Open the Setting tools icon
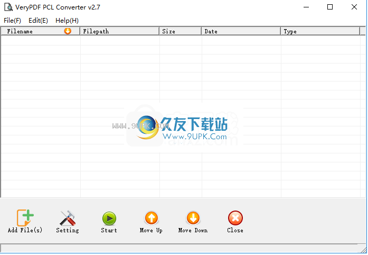Screen dimensions: 368x255 tap(68, 218)
